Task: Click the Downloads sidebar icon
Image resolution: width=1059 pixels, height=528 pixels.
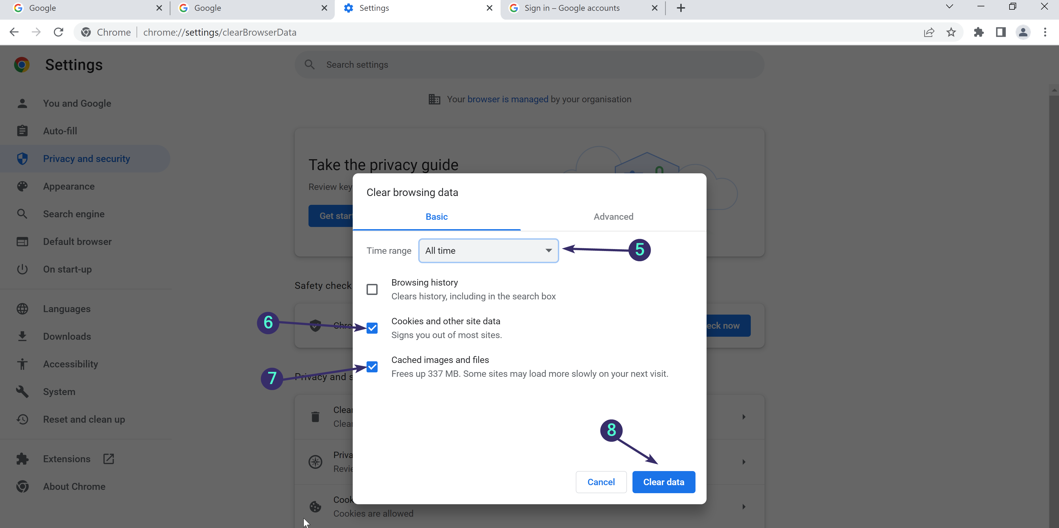Action: [x=23, y=336]
